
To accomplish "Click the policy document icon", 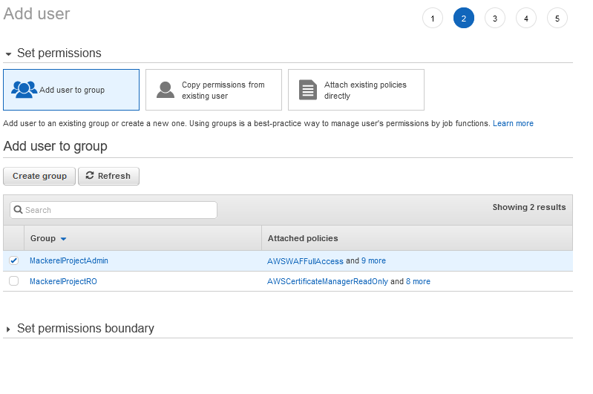I will [307, 90].
